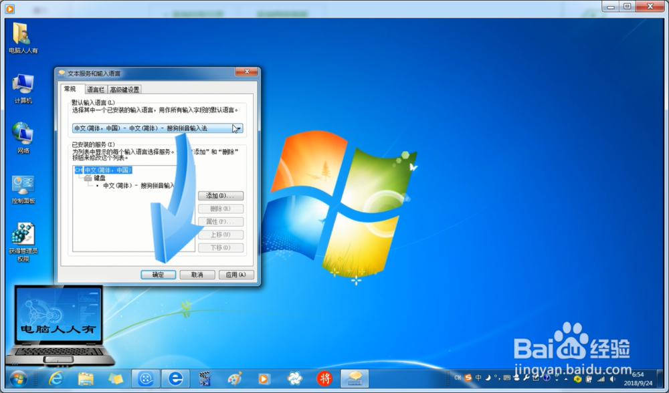Click the 应用(A) button
Viewport: 669px width, 393px height.
point(236,275)
